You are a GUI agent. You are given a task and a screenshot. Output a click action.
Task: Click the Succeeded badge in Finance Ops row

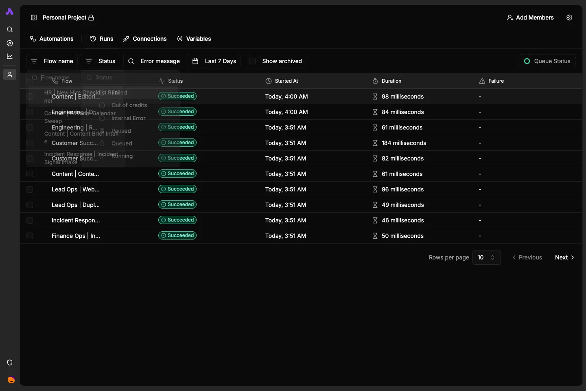(177, 235)
